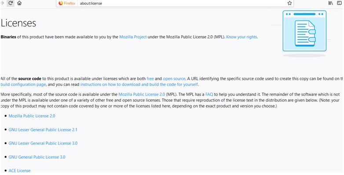This screenshot has height=175, width=344.
Task: Follow the 'free' link
Action: pos(150,78)
